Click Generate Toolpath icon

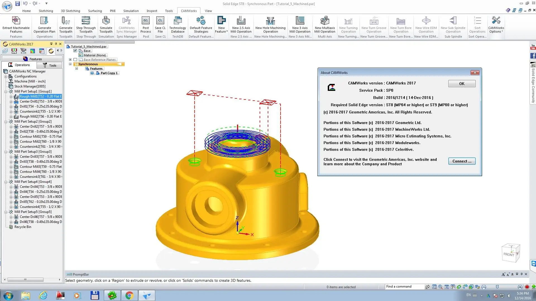(66, 21)
